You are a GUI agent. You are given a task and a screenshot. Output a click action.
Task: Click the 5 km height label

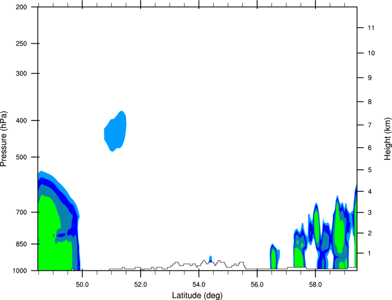tap(369, 170)
